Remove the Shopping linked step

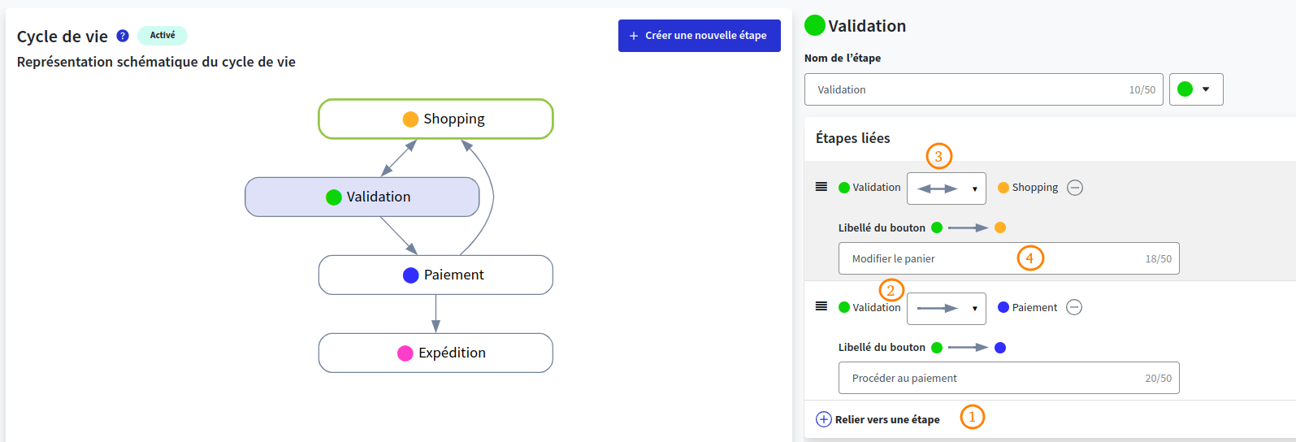[1075, 188]
